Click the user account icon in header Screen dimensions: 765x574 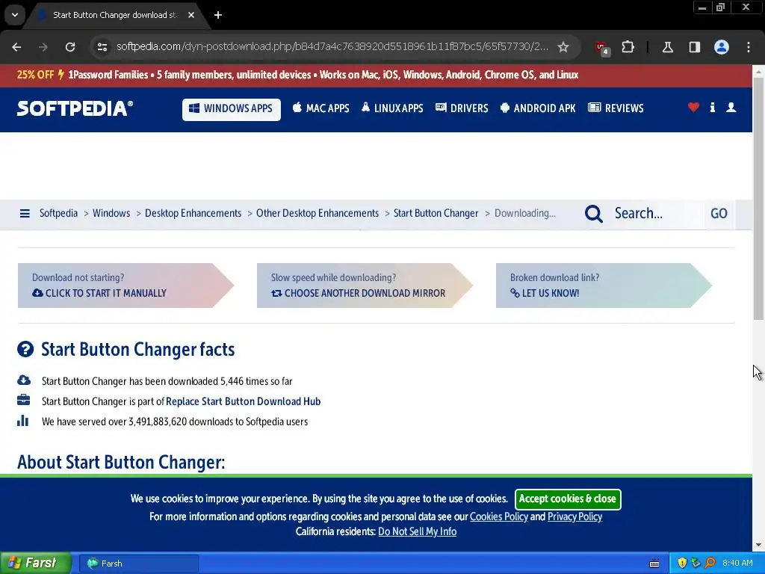click(x=731, y=108)
